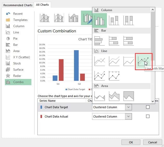Select Custom Combination chart icon
Screen dimensions: 164x147
click(87, 18)
